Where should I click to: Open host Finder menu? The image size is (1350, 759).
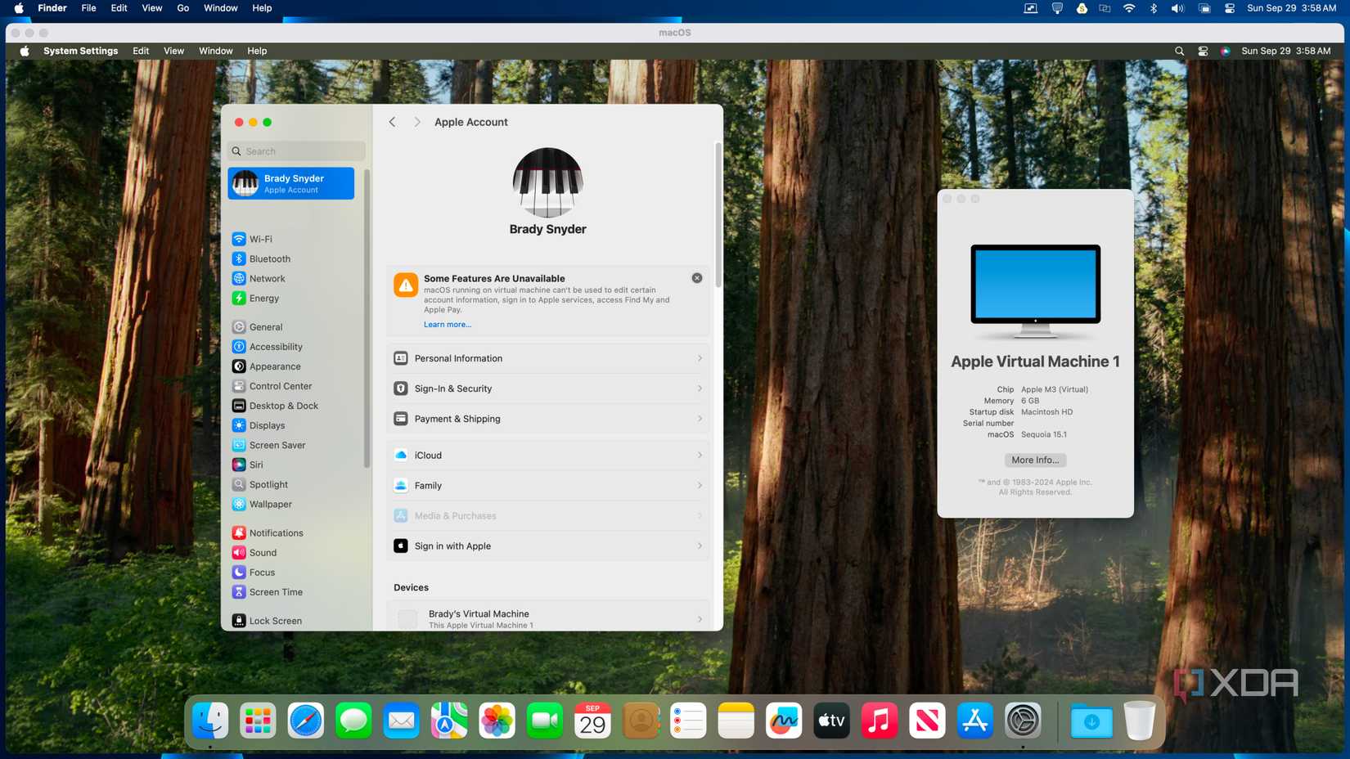click(x=52, y=8)
